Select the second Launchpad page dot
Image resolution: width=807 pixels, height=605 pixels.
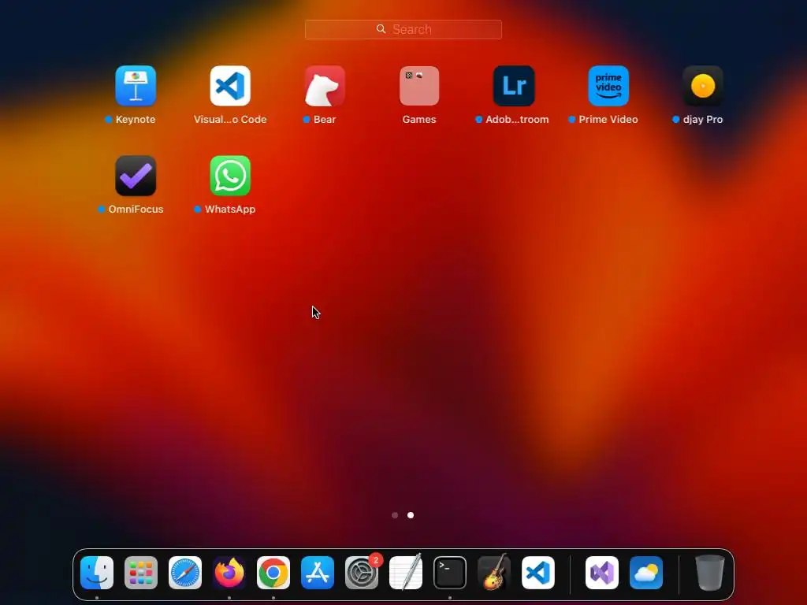(x=411, y=515)
